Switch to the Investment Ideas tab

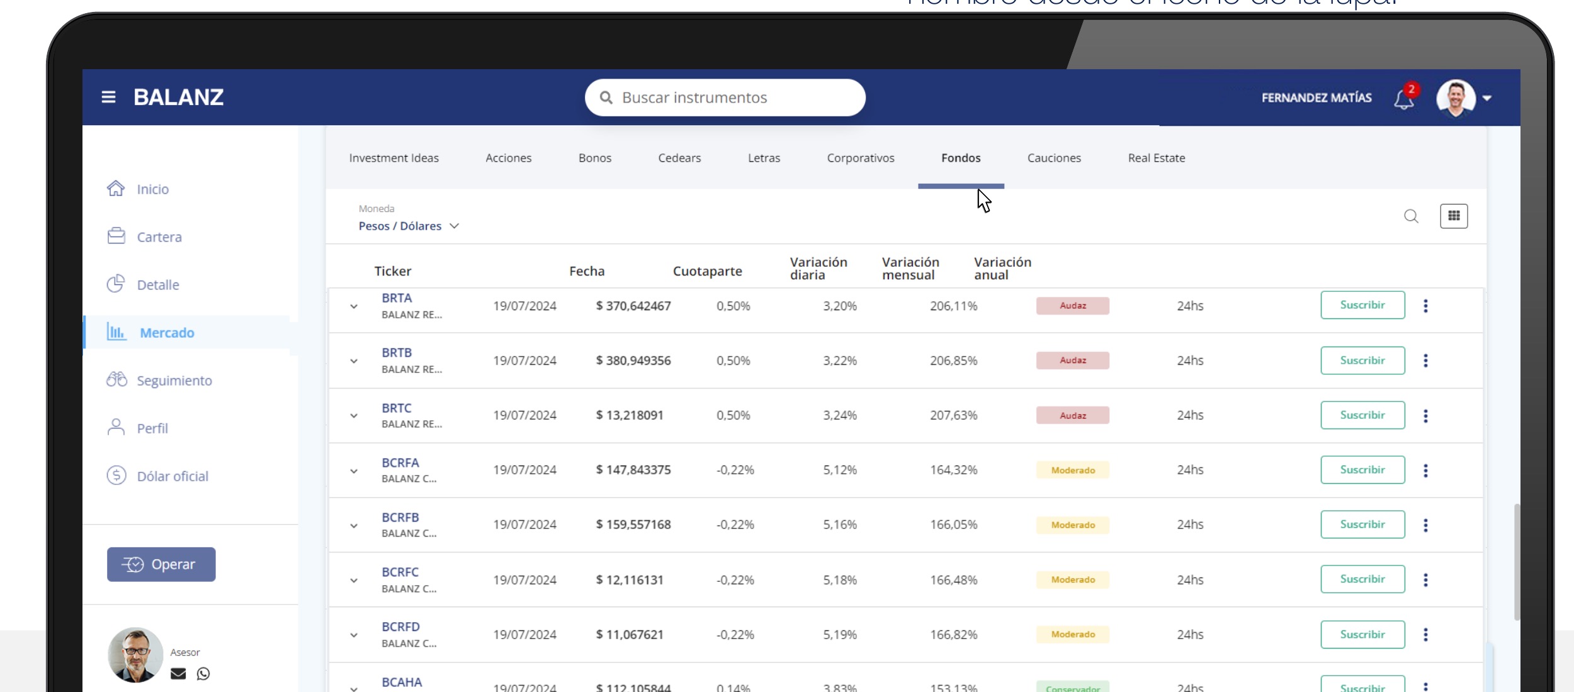click(394, 158)
